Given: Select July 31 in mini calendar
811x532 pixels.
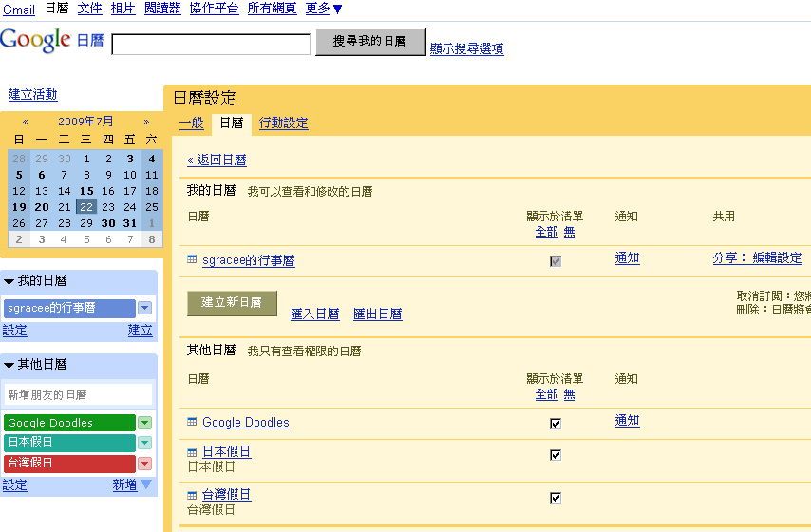Looking at the screenshot, I should 130,223.
